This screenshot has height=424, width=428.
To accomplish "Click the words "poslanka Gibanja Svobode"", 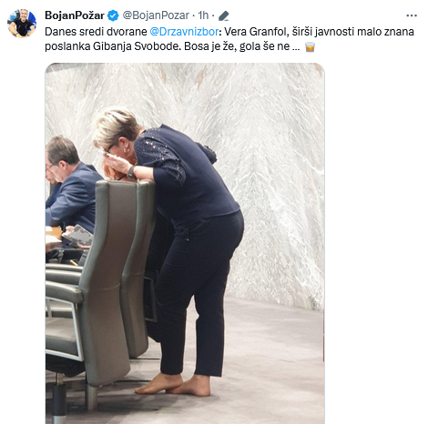I will pos(113,46).
